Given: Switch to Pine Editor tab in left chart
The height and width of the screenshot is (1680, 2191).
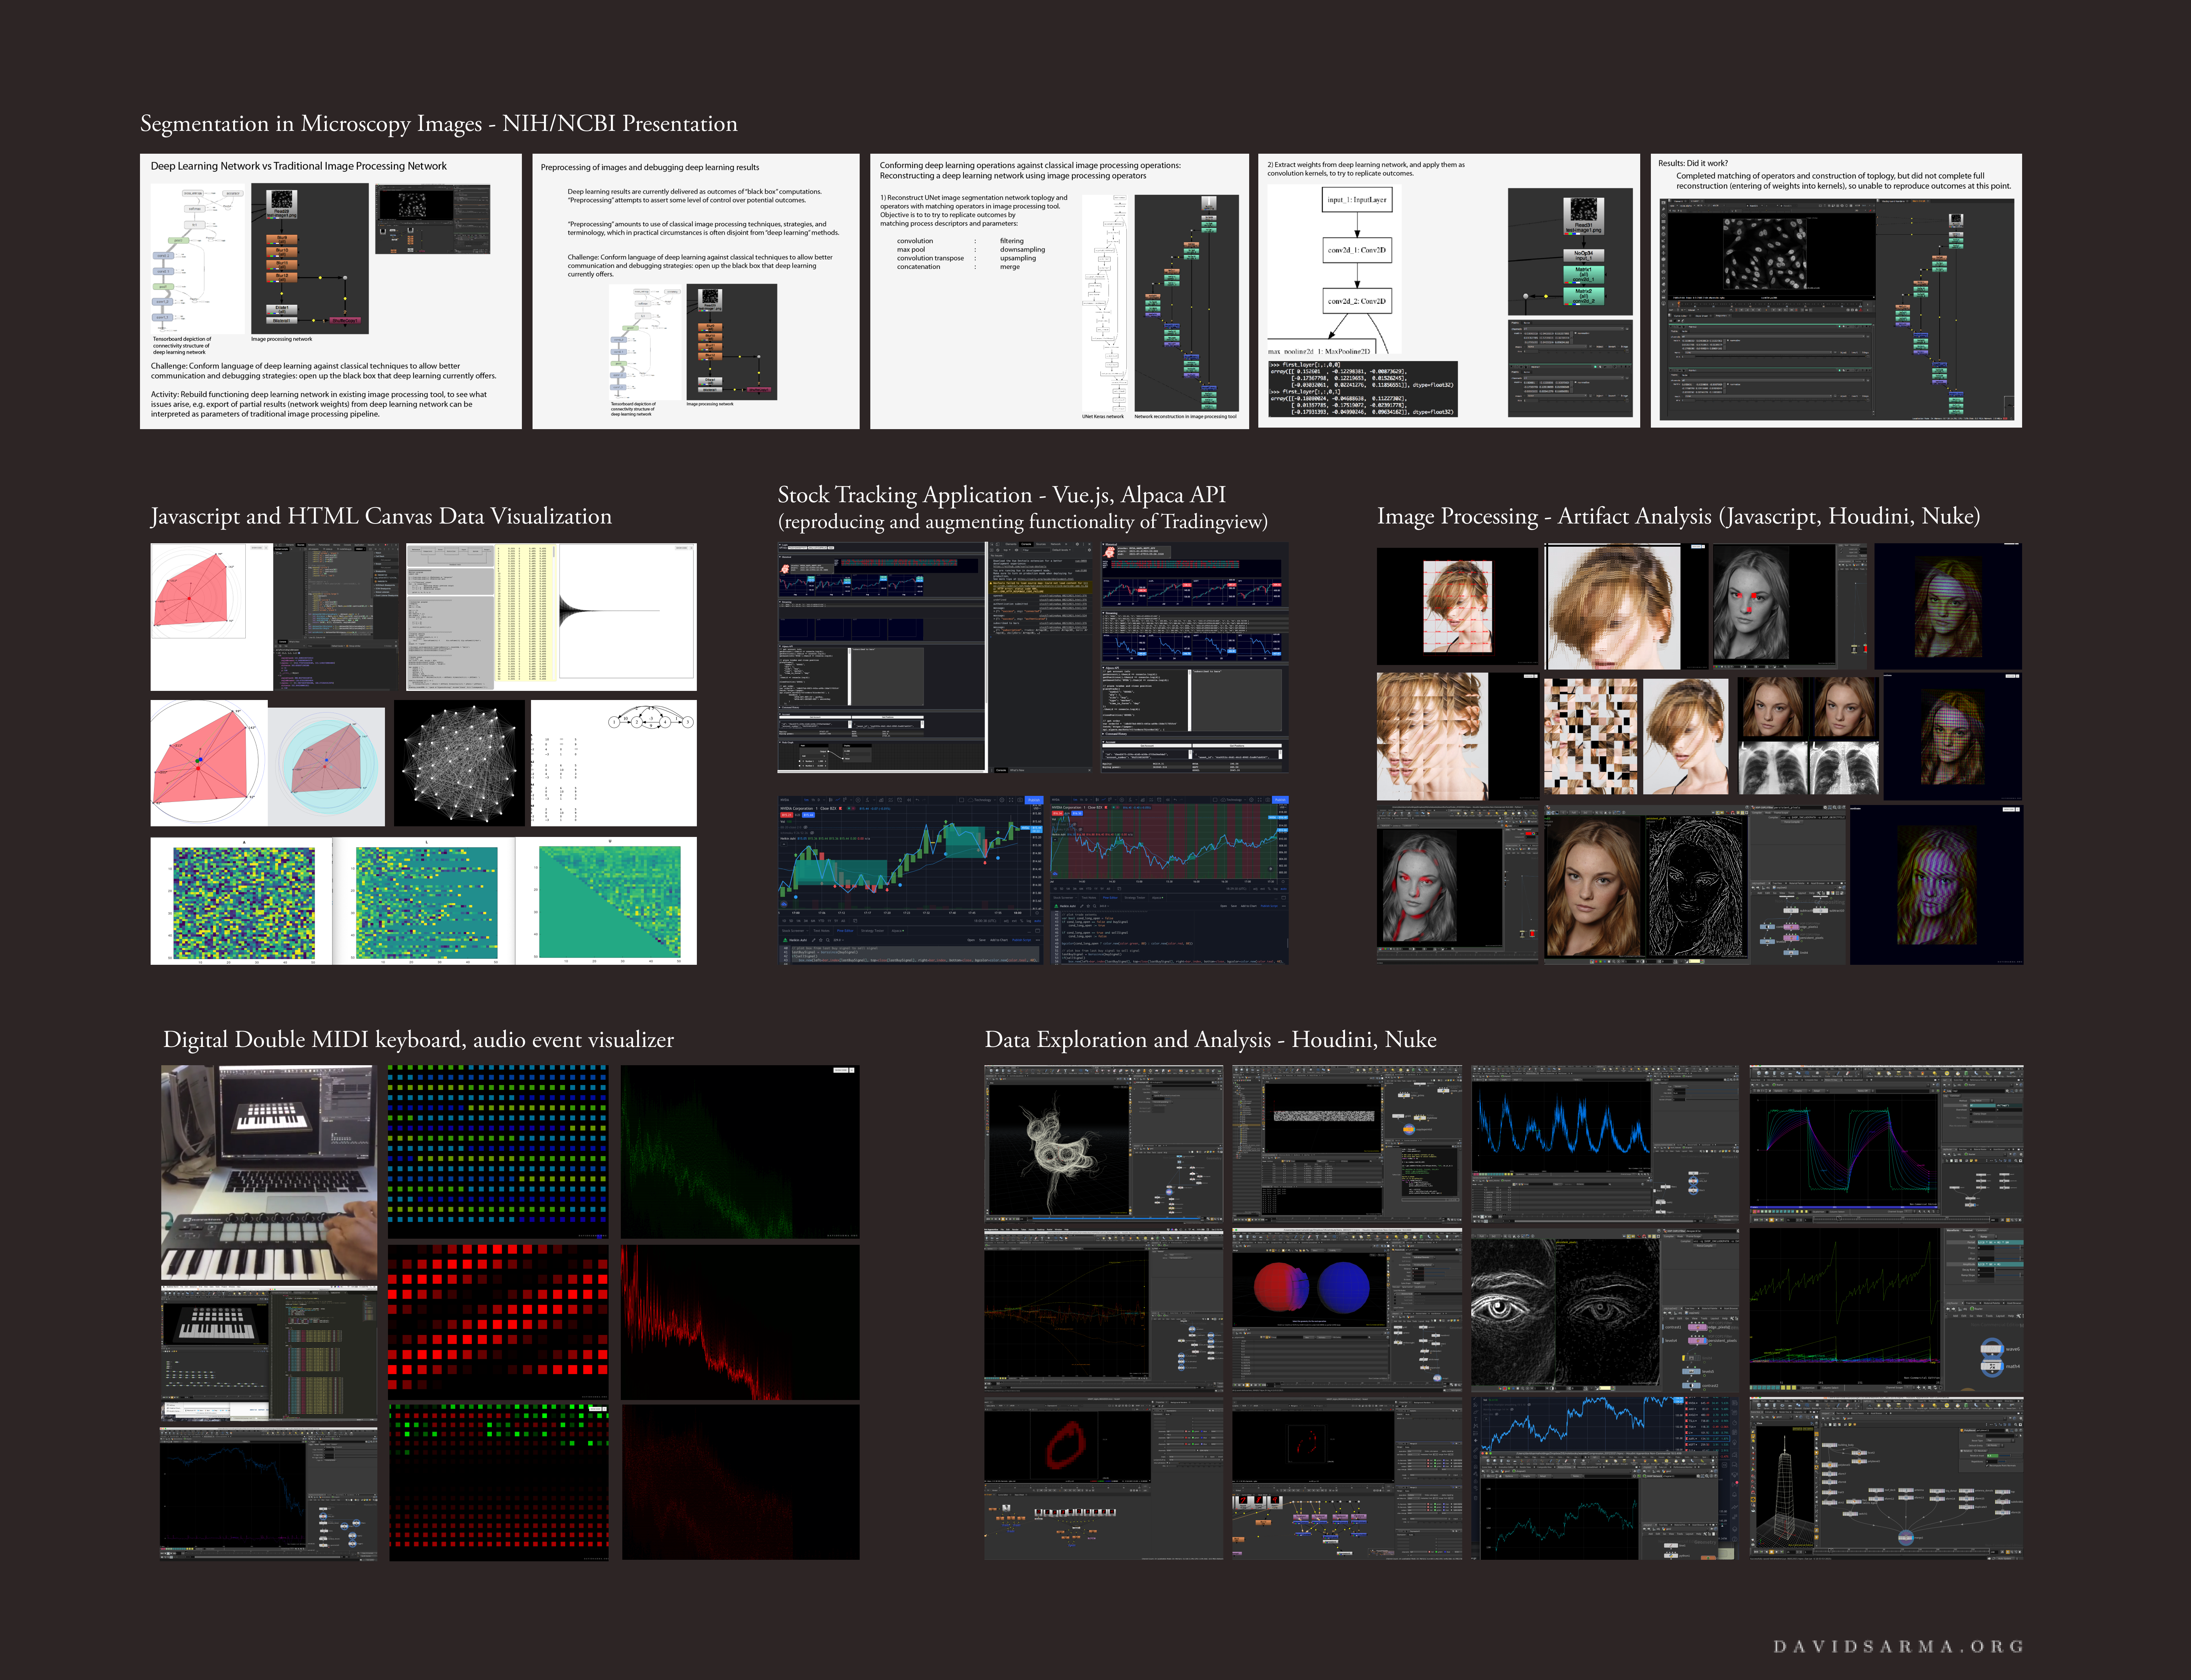Looking at the screenshot, I should tap(845, 931).
